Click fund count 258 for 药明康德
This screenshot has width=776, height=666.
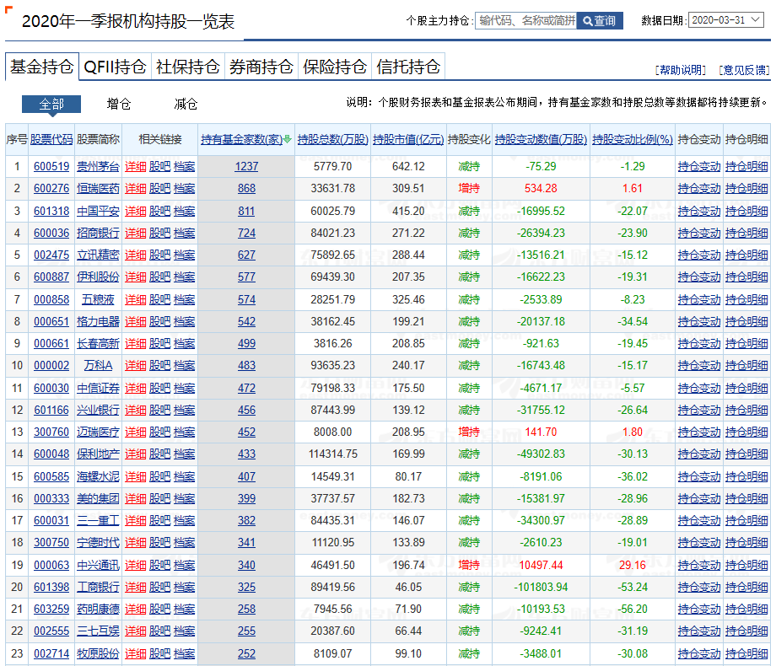click(x=246, y=610)
